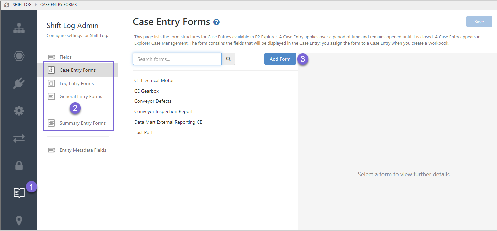Navigate to Summary Entry Forms

pos(82,123)
